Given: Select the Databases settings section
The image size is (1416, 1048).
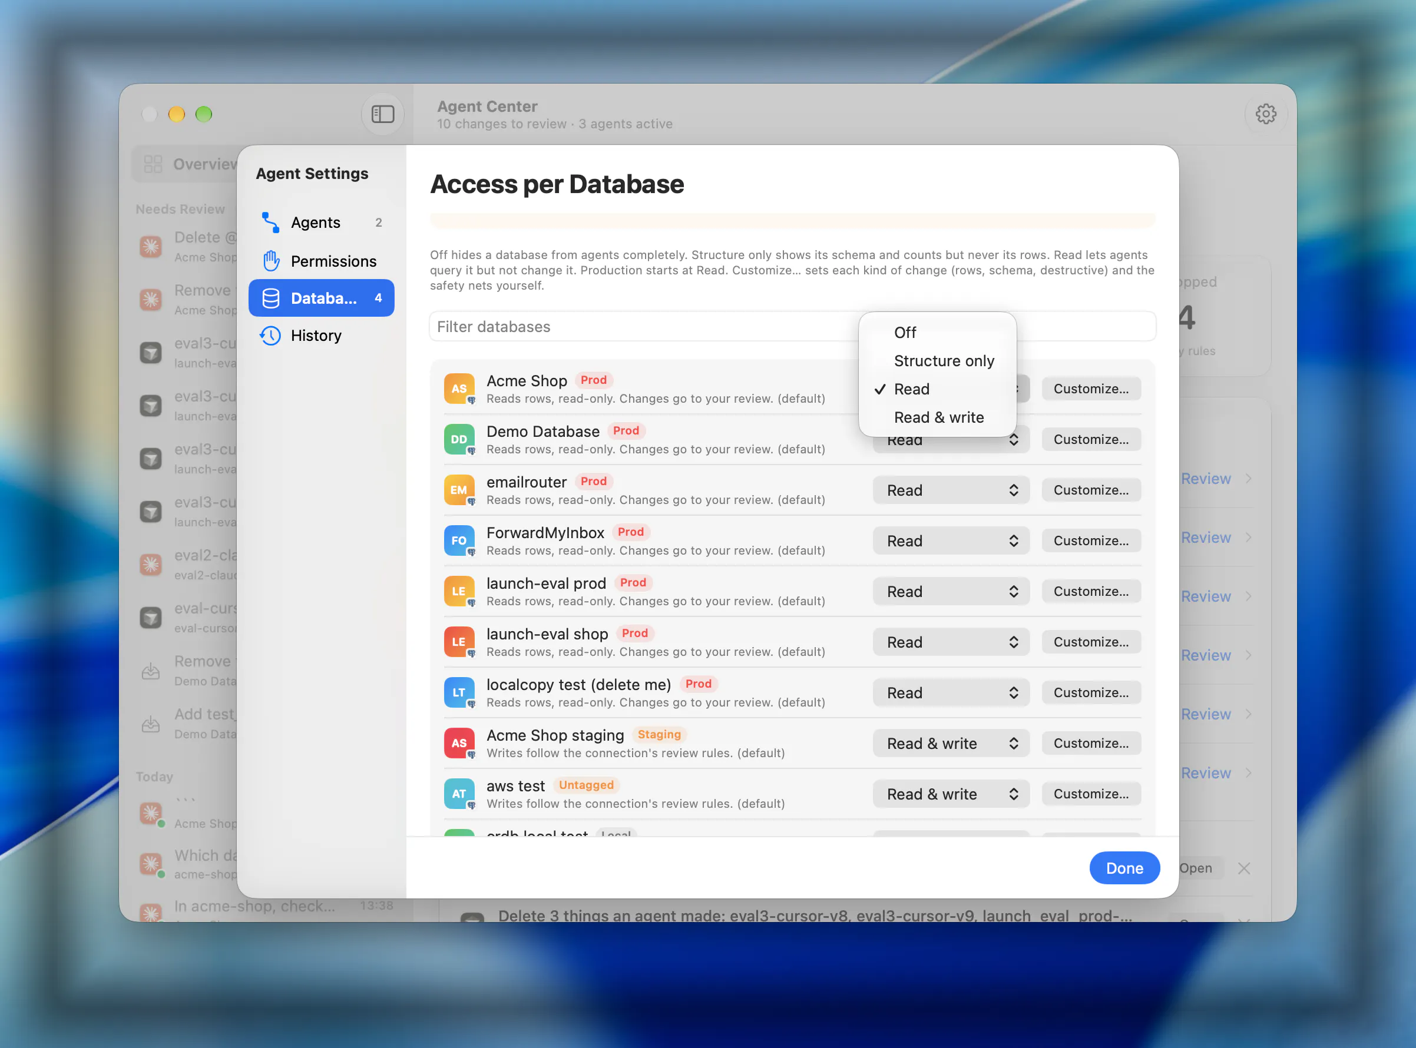Looking at the screenshot, I should [321, 298].
